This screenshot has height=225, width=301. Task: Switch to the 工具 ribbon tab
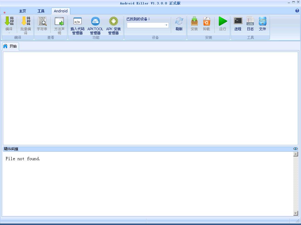tap(41, 11)
